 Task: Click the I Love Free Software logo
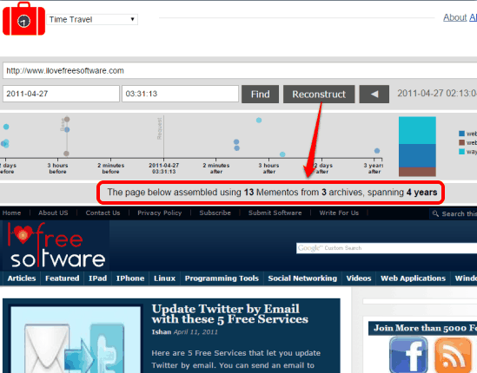point(56,245)
